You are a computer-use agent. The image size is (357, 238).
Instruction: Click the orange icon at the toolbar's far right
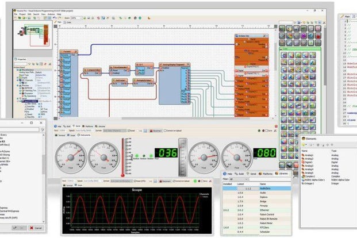(149, 18)
